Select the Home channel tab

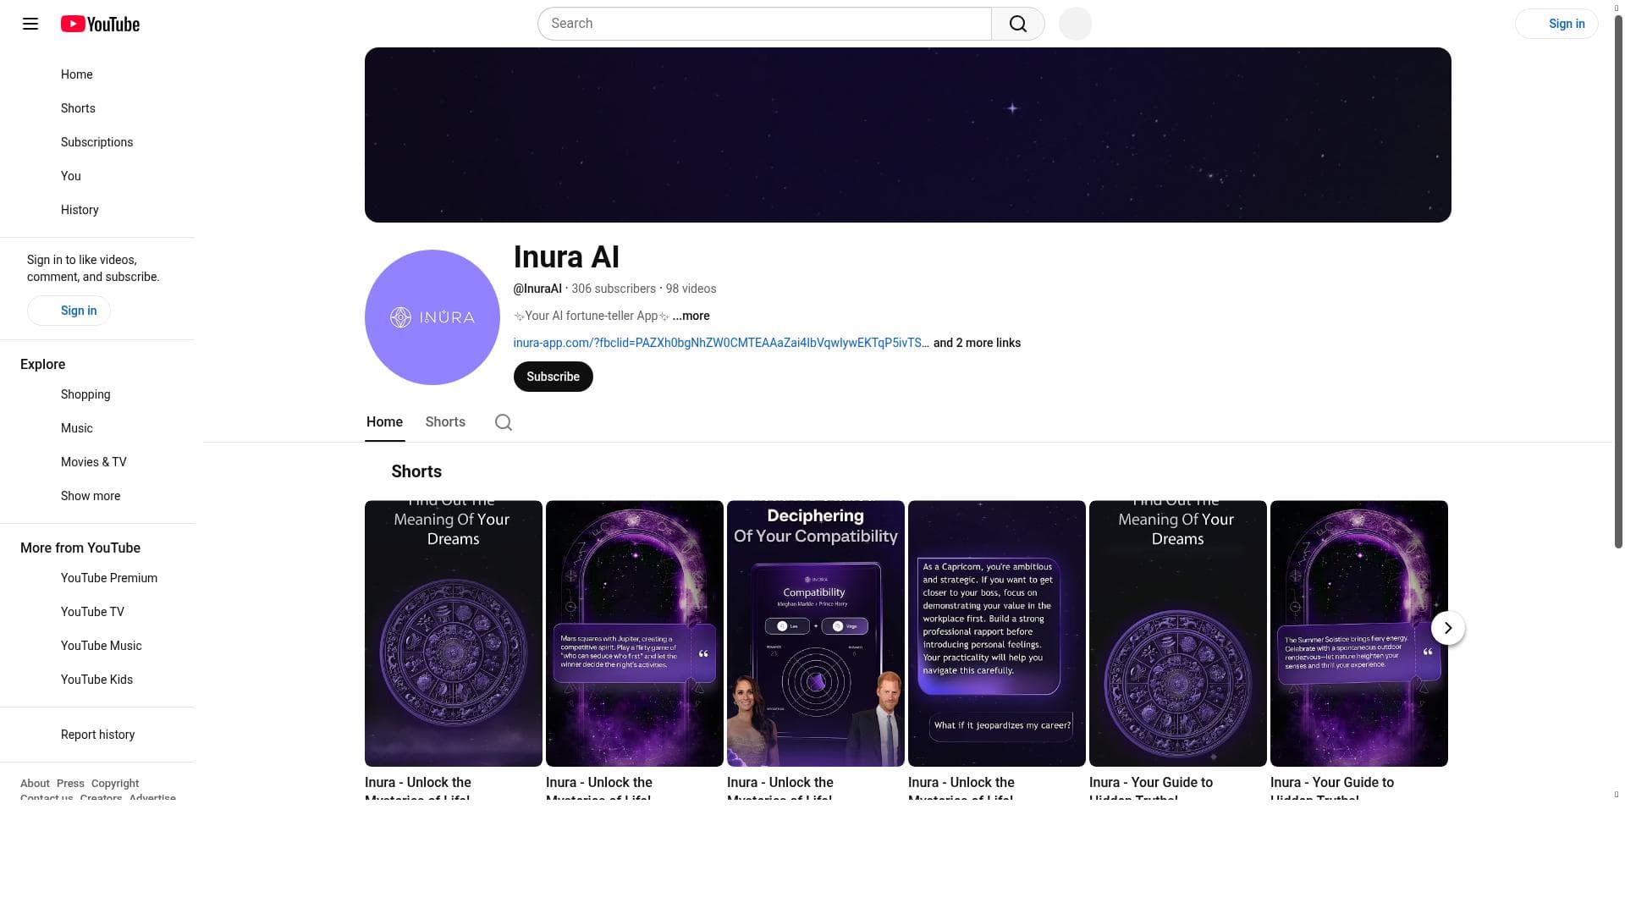pyautogui.click(x=384, y=421)
